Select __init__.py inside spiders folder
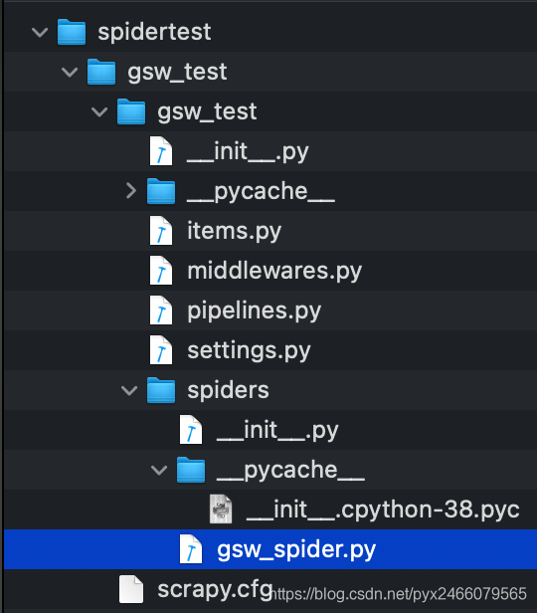 coord(277,430)
